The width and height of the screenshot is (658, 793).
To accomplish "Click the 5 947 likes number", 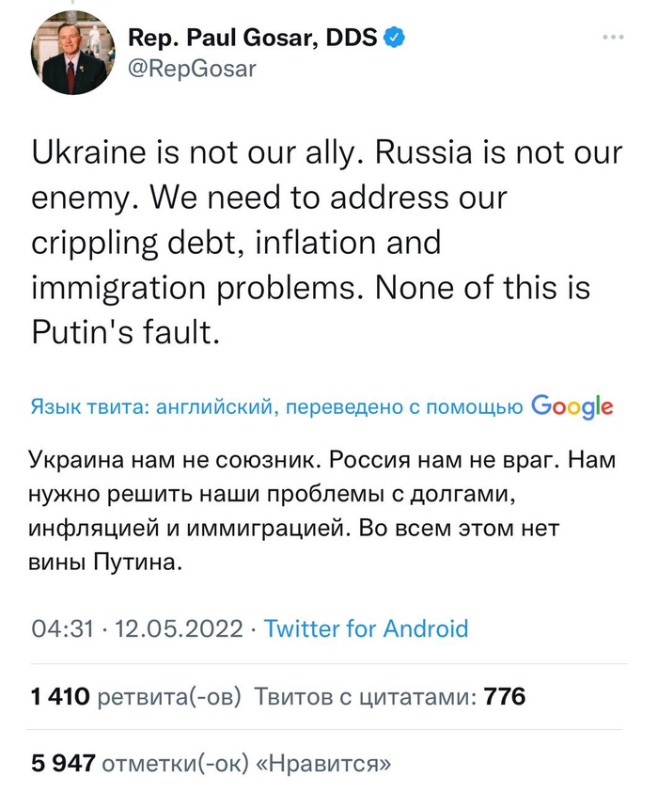I will [63, 763].
